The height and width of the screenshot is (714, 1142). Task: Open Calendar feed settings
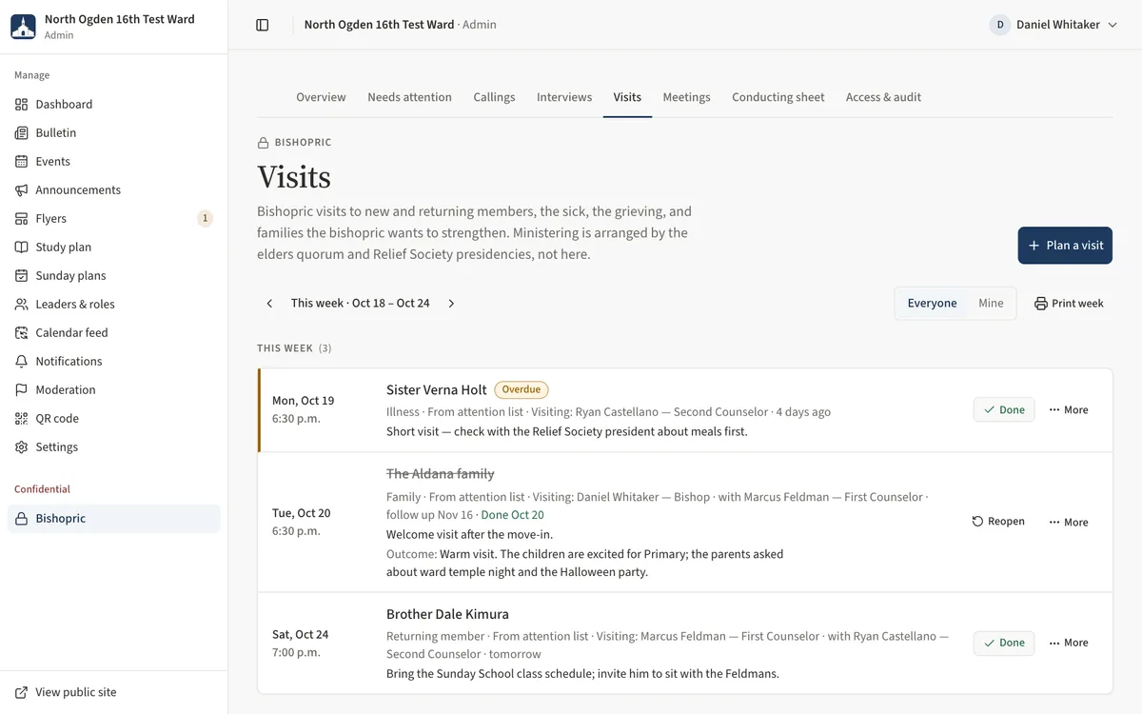(x=114, y=332)
